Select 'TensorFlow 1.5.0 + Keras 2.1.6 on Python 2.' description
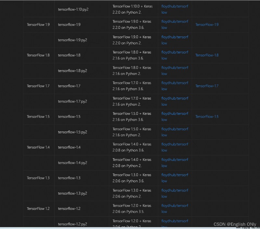Viewport: 260px width, 229px height. [x=132, y=132]
